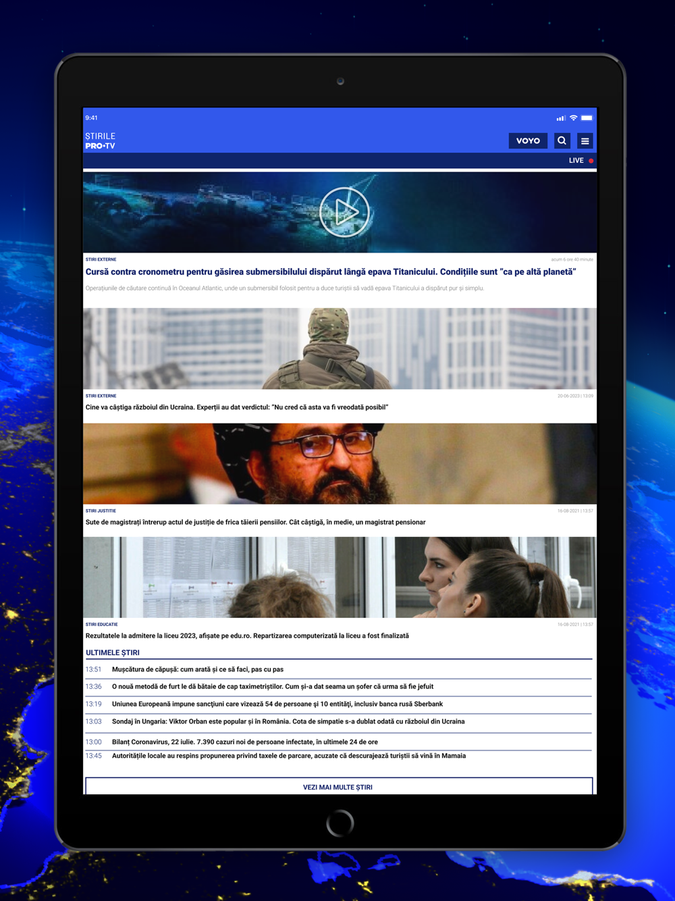The width and height of the screenshot is (675, 901).
Task: Select Știri Externe tag above Titanic headline
Action: pyautogui.click(x=101, y=259)
